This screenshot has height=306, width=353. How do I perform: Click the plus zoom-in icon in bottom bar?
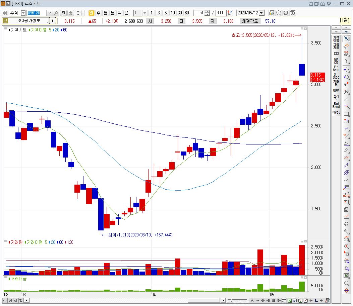coord(262,300)
